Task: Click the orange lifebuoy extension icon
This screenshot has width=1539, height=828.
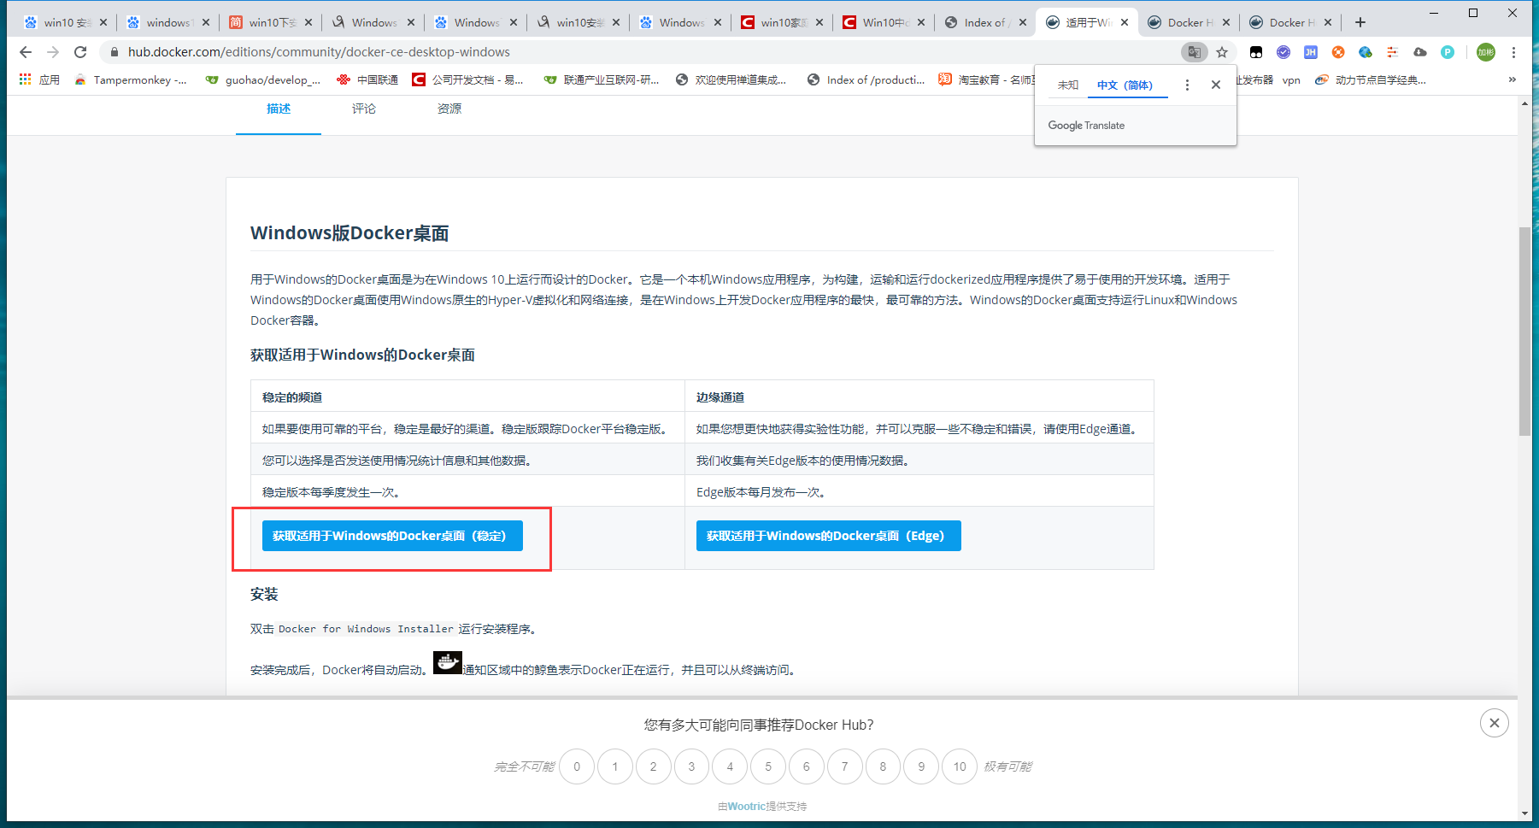Action: click(1338, 52)
